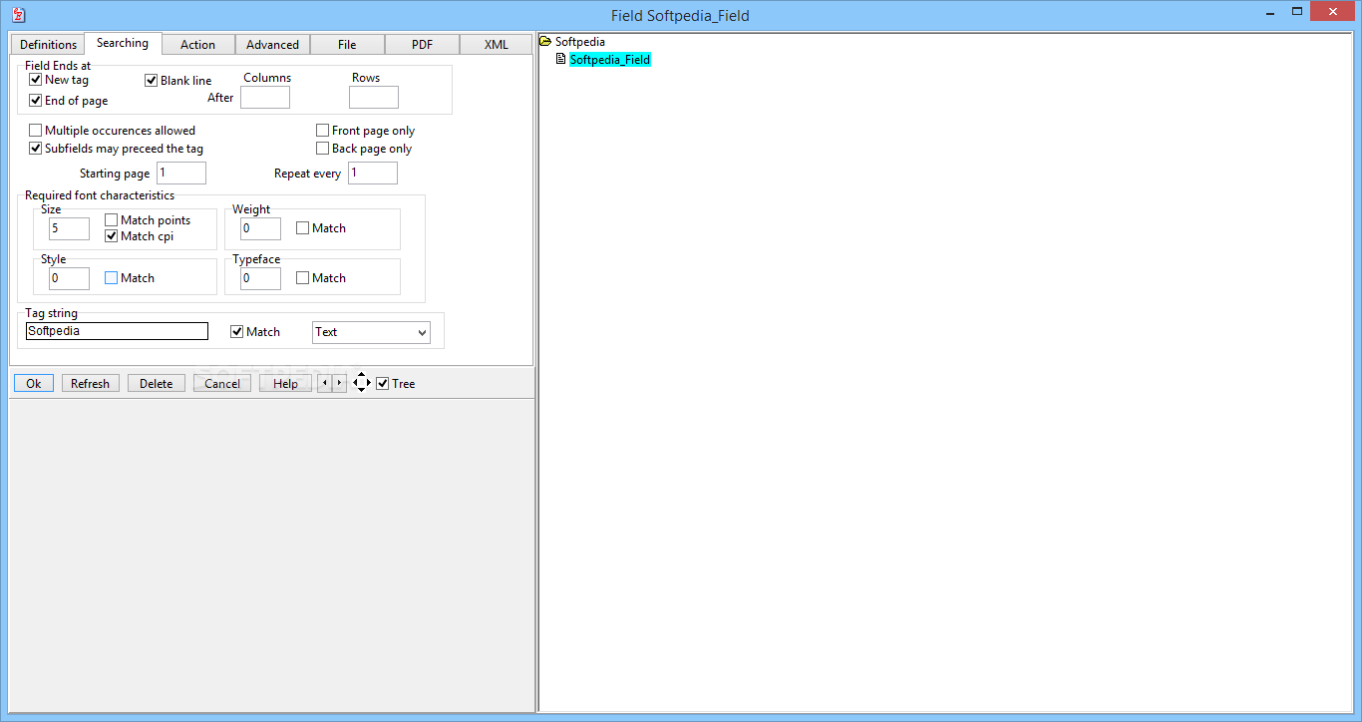Click the Starting page field
1362x722 pixels.
click(x=181, y=174)
